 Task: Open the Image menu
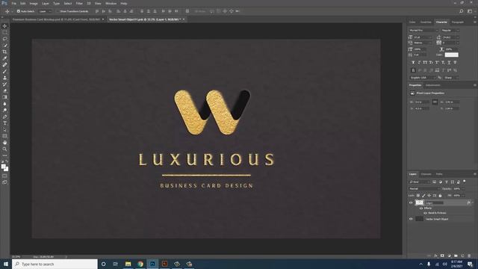(x=34, y=3)
